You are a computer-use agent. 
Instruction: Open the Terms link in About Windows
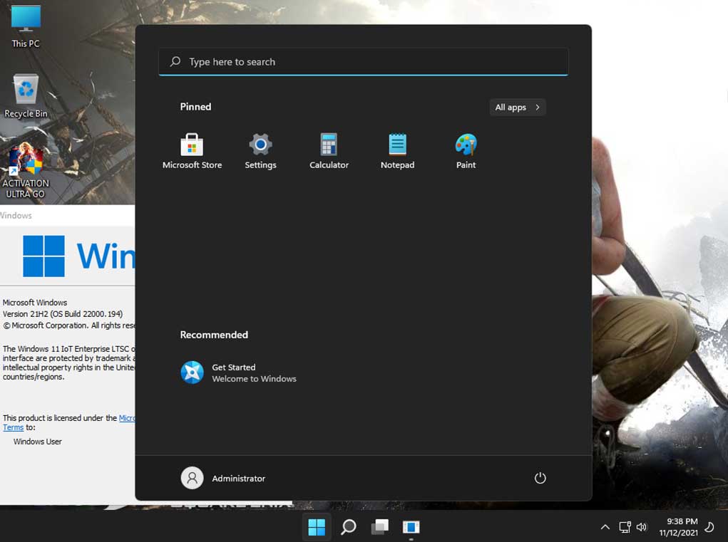coord(13,427)
